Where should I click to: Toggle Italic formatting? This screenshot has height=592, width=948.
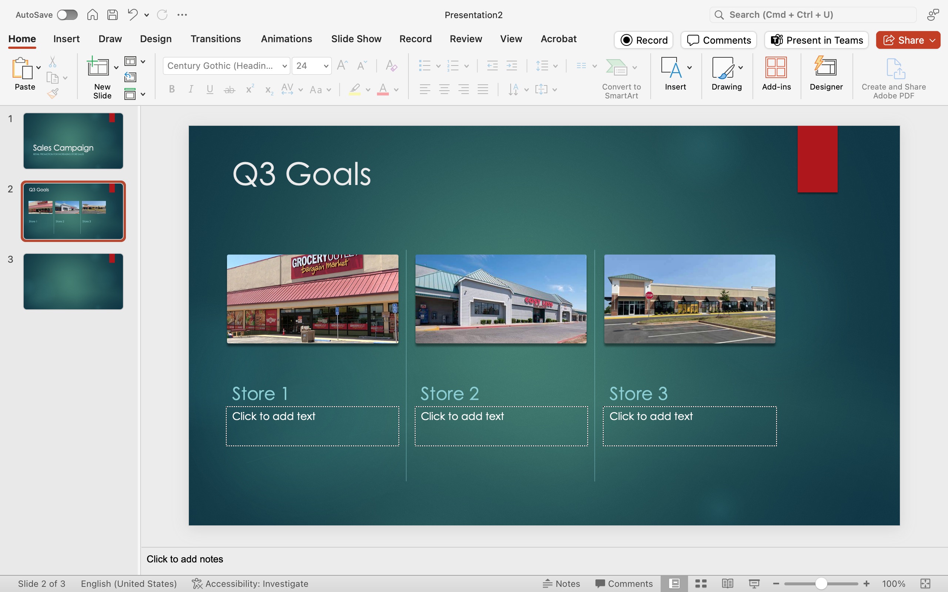pyautogui.click(x=191, y=89)
